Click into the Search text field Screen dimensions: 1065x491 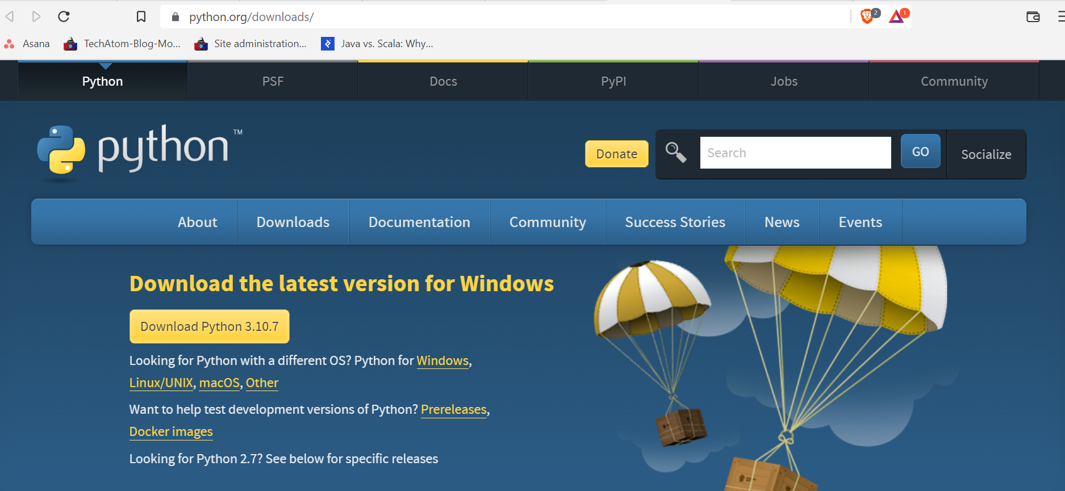(795, 153)
